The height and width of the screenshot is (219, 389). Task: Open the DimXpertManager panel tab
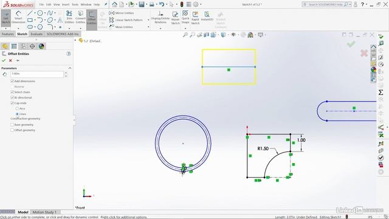point(32,46)
